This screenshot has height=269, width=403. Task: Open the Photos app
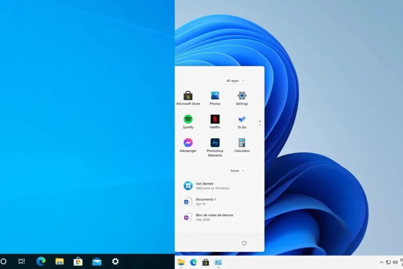[215, 96]
